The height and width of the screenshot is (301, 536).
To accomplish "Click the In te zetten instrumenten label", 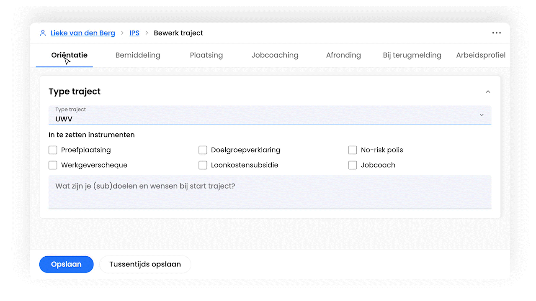I will [92, 135].
